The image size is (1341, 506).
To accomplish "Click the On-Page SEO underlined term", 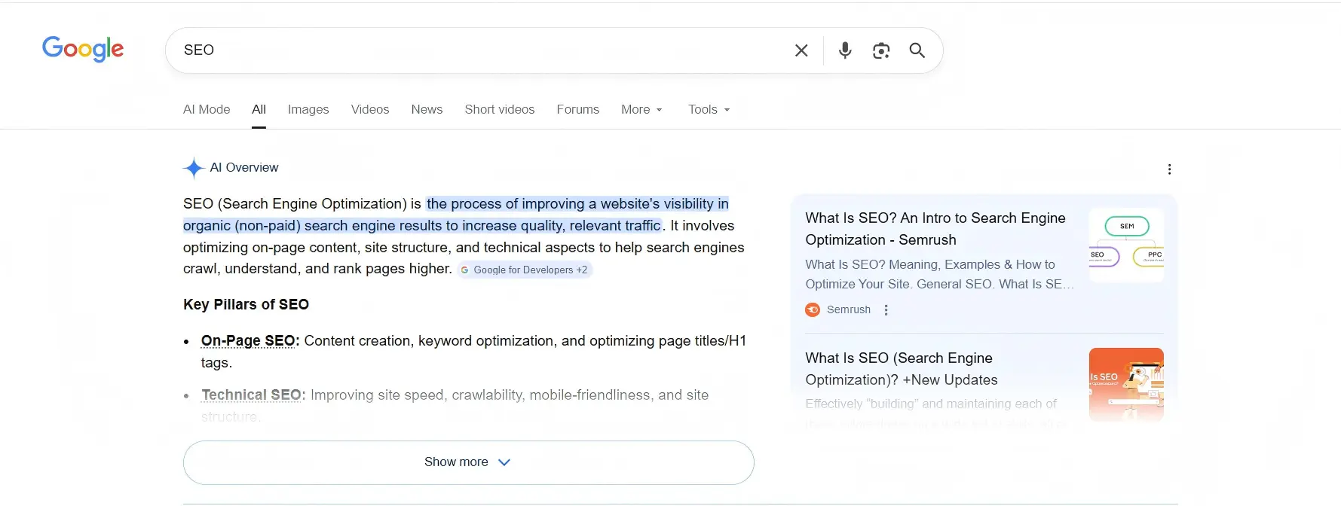I will (x=248, y=341).
